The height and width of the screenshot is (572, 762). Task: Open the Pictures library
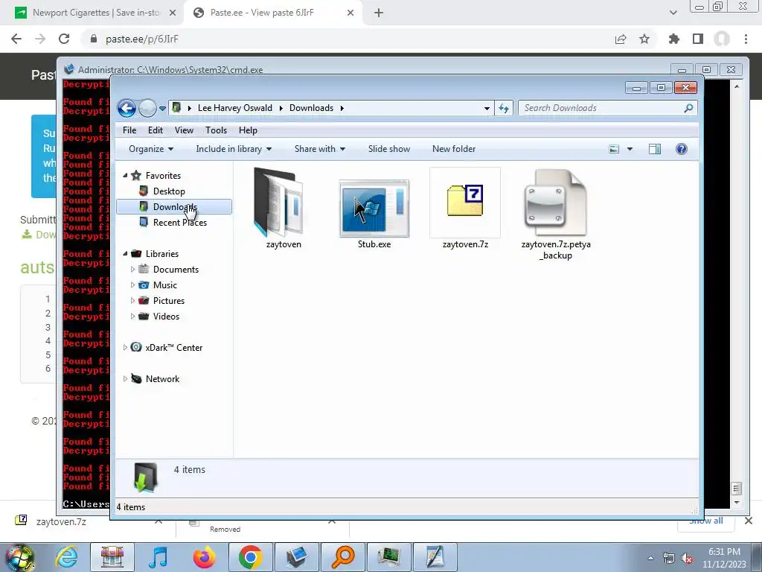[169, 301]
